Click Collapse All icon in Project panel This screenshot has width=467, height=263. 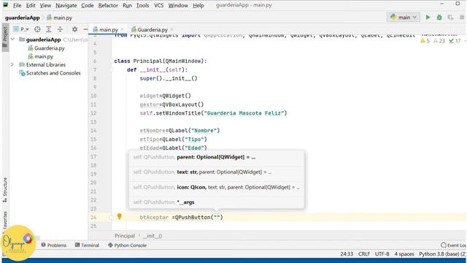click(x=60, y=29)
